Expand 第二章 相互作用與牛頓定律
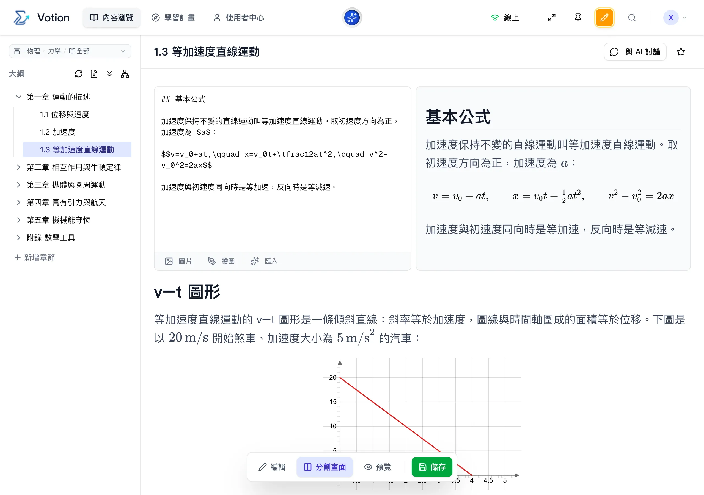 coord(19,167)
